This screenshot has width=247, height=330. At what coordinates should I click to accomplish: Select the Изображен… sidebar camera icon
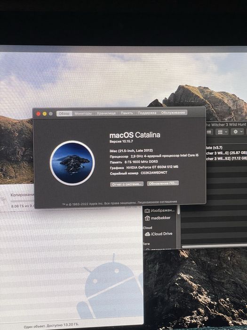(x=147, y=211)
